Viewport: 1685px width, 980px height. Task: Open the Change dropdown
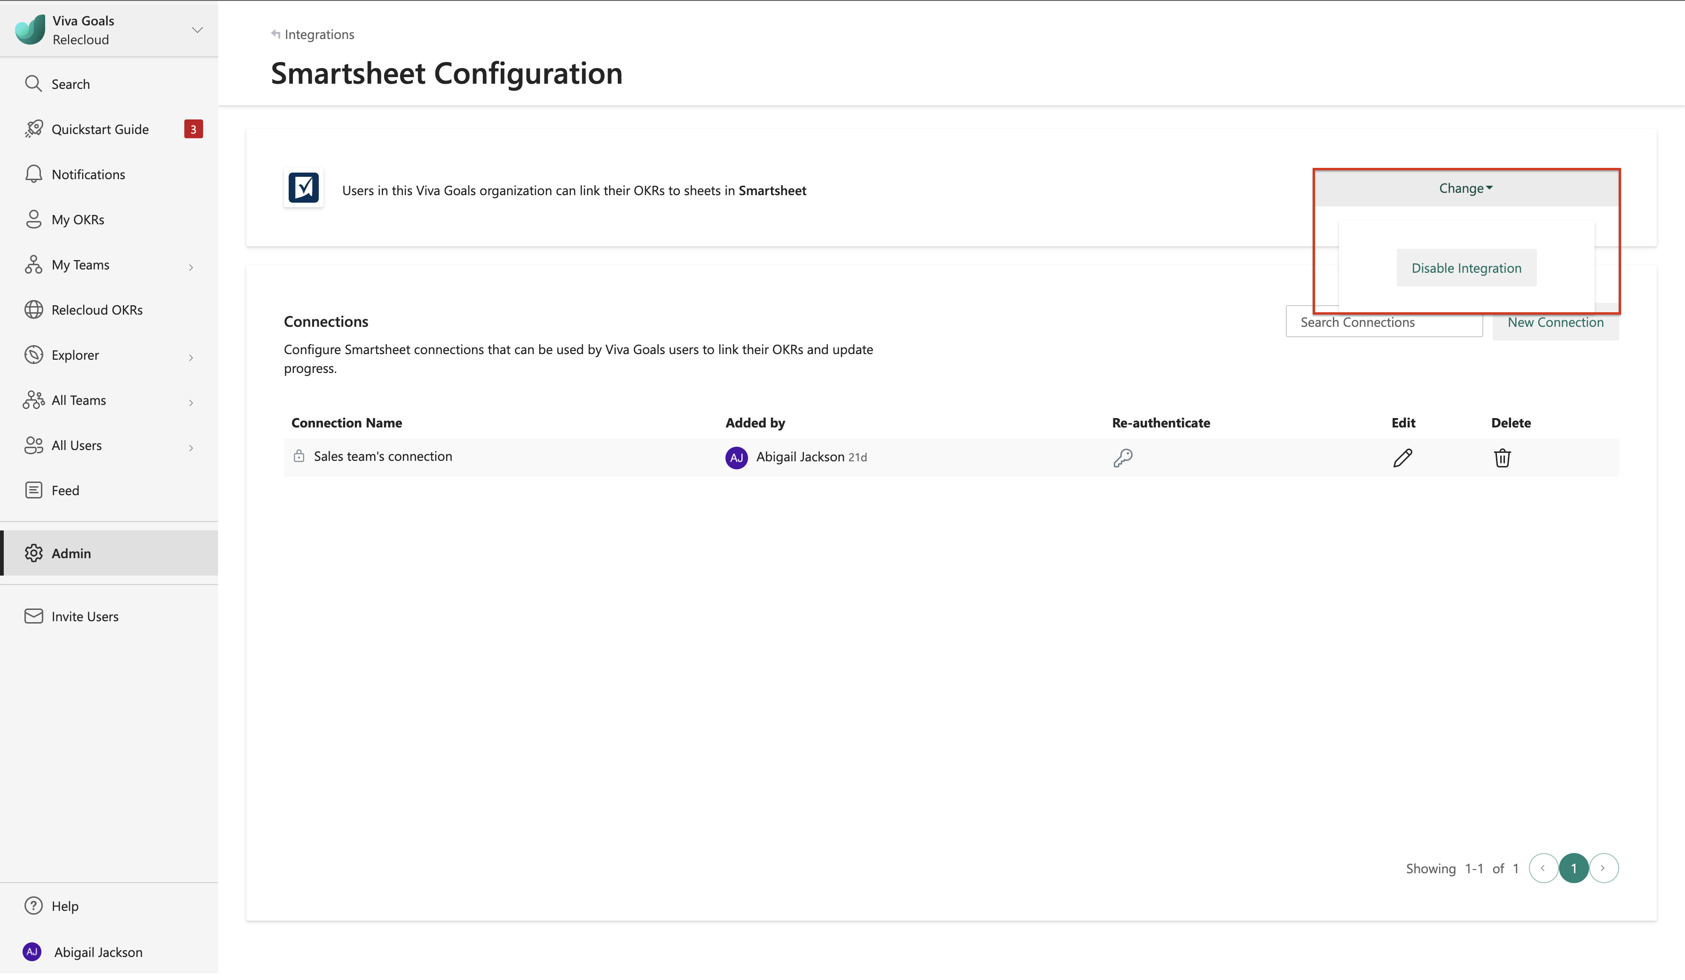pos(1465,189)
